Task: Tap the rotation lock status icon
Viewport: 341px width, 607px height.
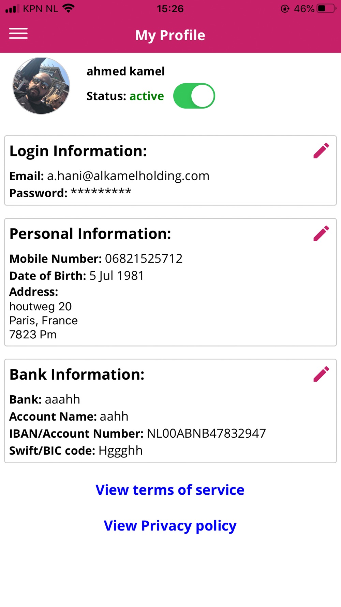Action: tap(285, 9)
